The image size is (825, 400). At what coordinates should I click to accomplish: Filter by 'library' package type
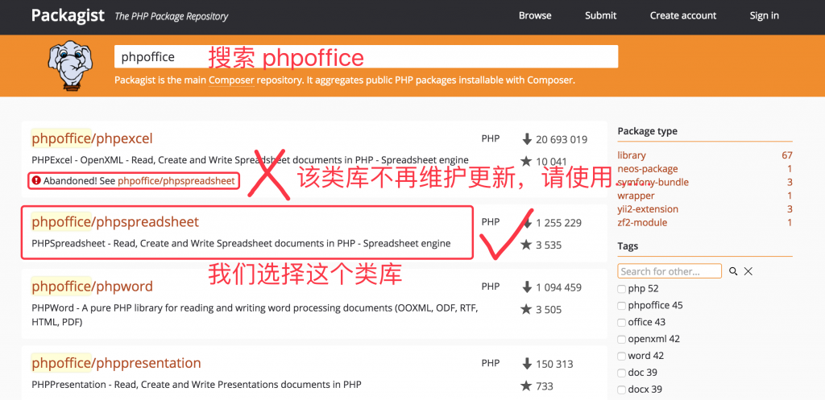point(632,155)
